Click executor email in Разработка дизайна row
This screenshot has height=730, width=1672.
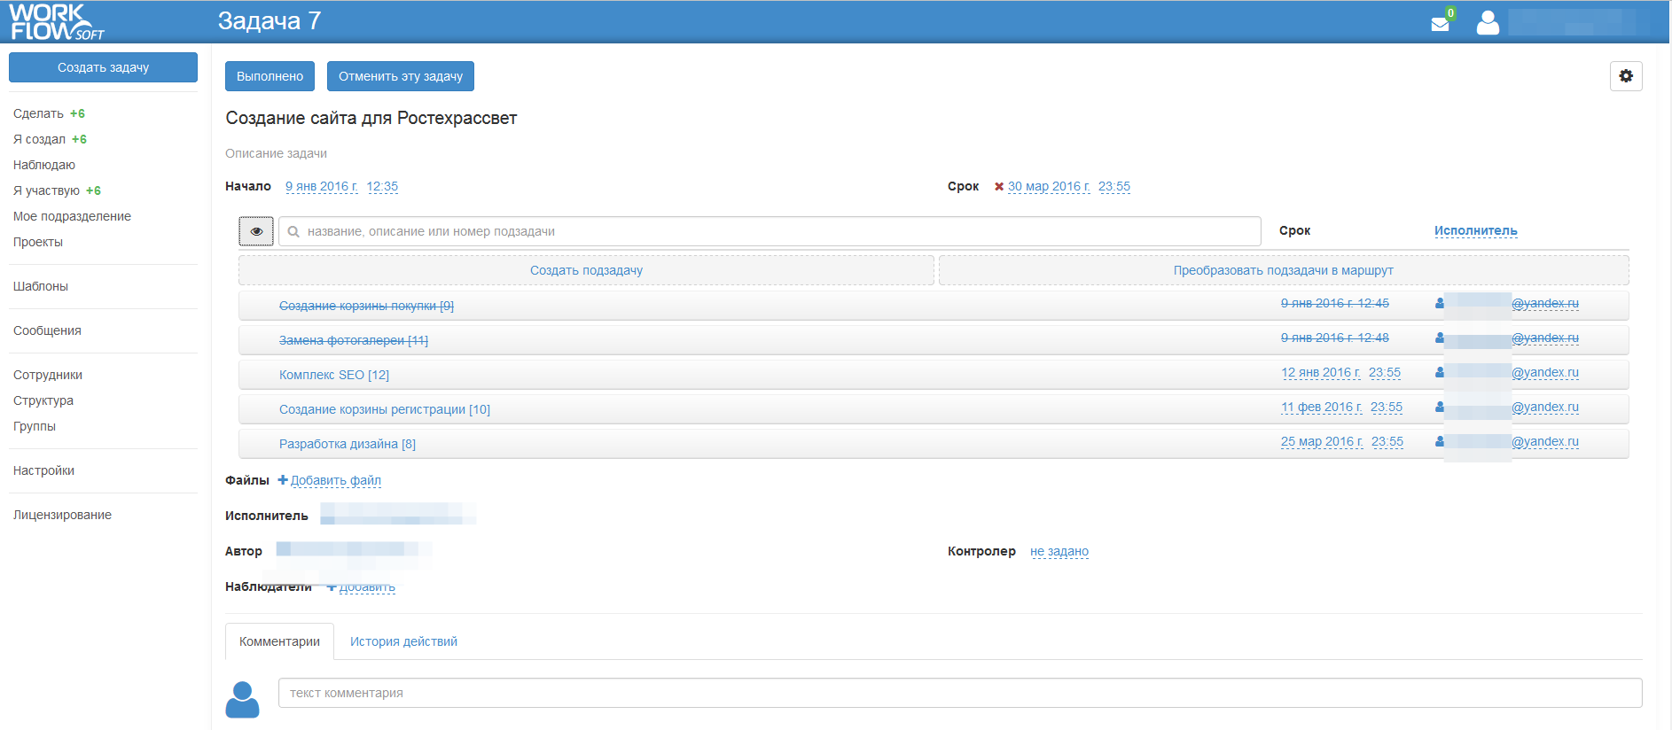(1545, 441)
